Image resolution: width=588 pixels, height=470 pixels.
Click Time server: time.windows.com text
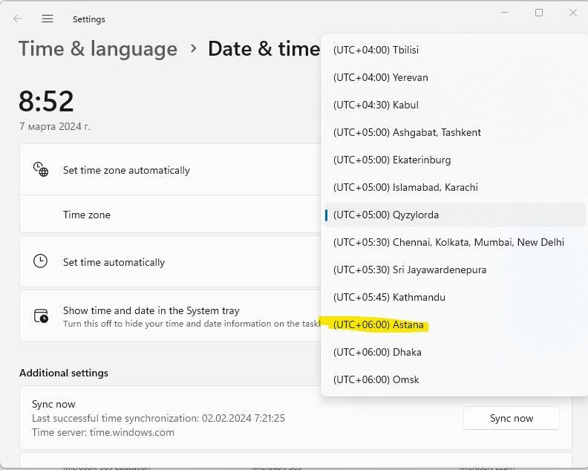pos(103,432)
